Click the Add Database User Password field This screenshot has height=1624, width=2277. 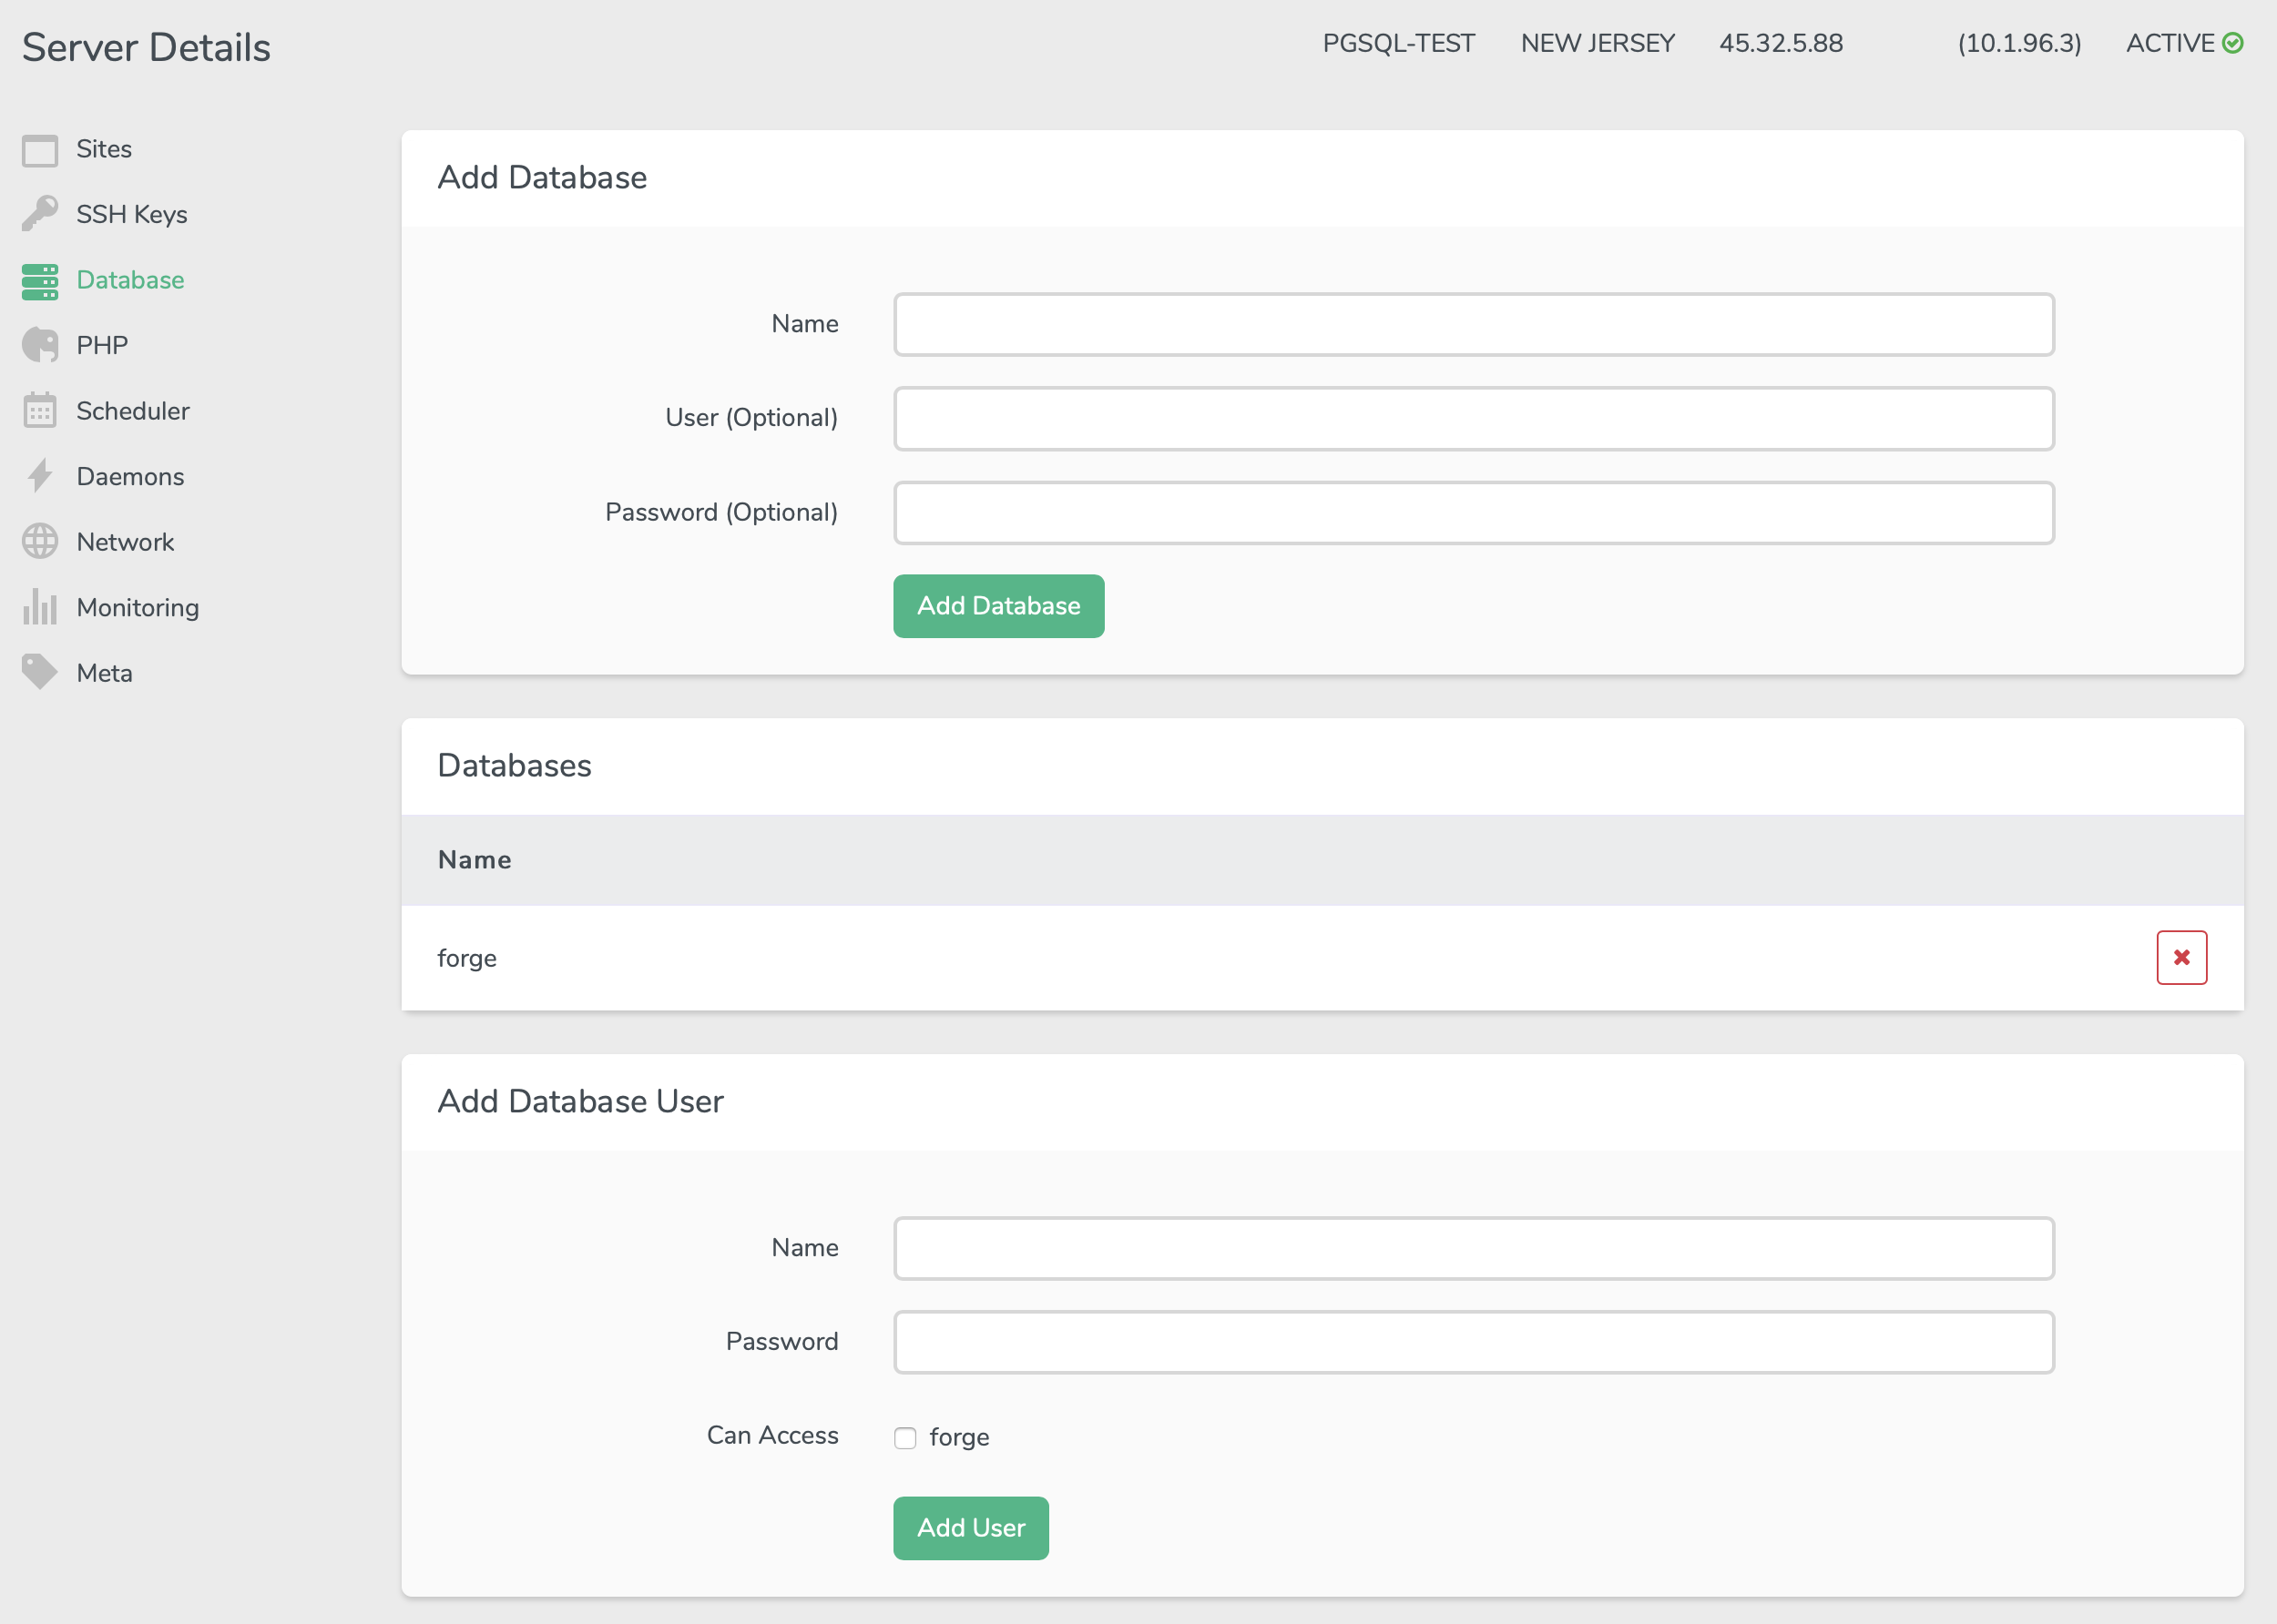coord(1474,1341)
